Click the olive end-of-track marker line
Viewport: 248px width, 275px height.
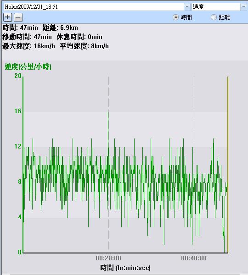pyautogui.click(x=228, y=165)
